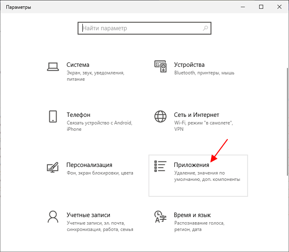Click 'Учетные записи, эл. почта' description
Image resolution: width=289 pixels, height=252 pixels.
(100, 226)
